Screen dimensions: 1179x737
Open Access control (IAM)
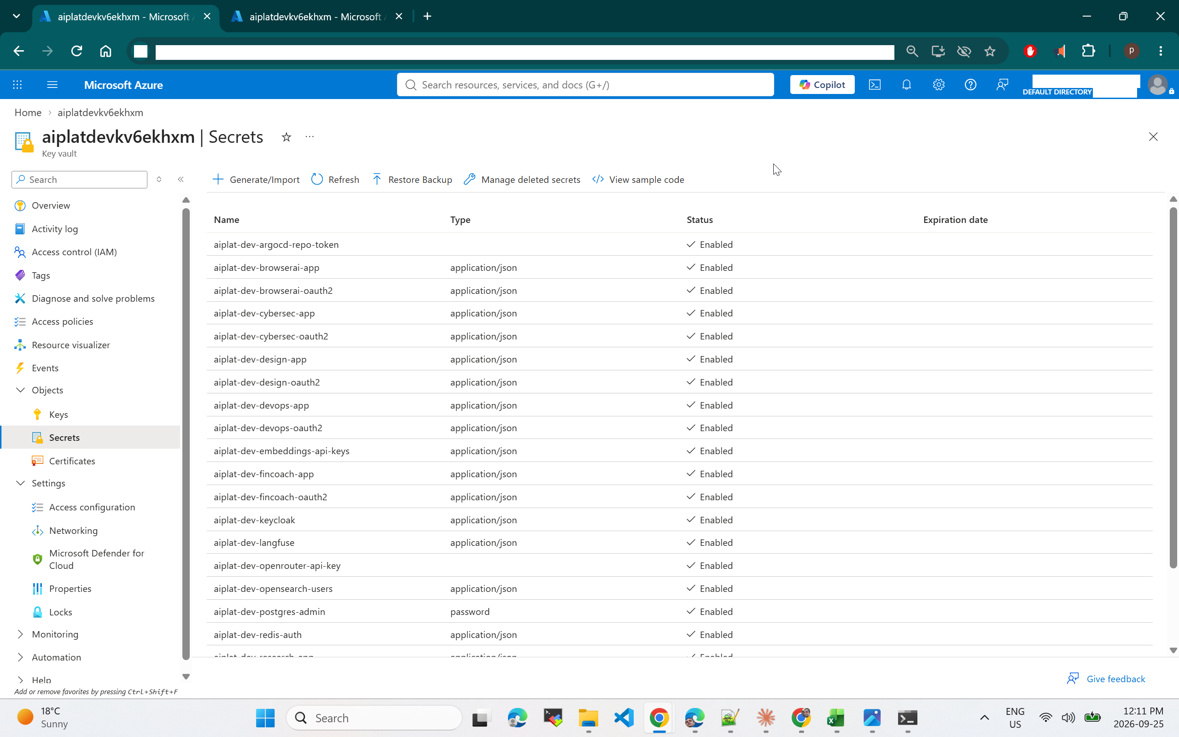coord(74,252)
